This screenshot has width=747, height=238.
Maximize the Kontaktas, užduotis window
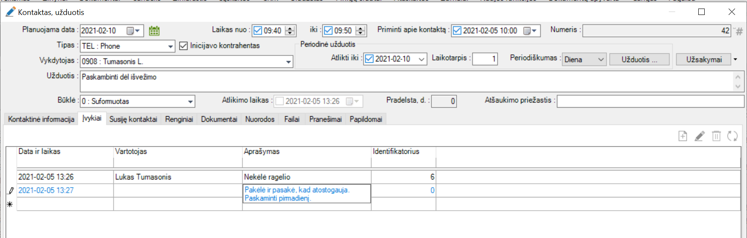tap(701, 12)
